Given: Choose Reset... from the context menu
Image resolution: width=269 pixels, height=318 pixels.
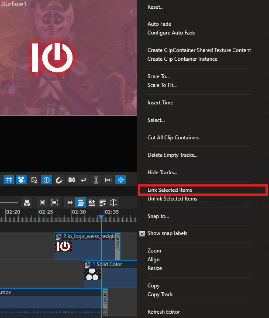Looking at the screenshot, I should point(155,7).
